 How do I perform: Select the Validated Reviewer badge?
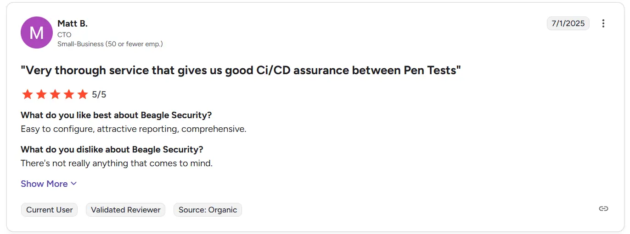click(x=125, y=210)
